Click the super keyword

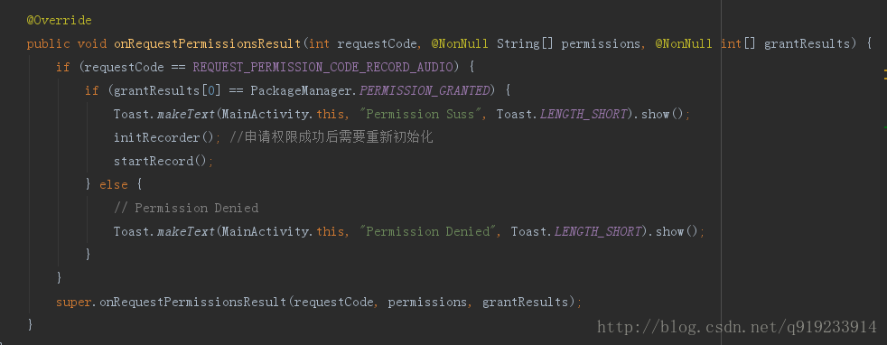pos(73,303)
